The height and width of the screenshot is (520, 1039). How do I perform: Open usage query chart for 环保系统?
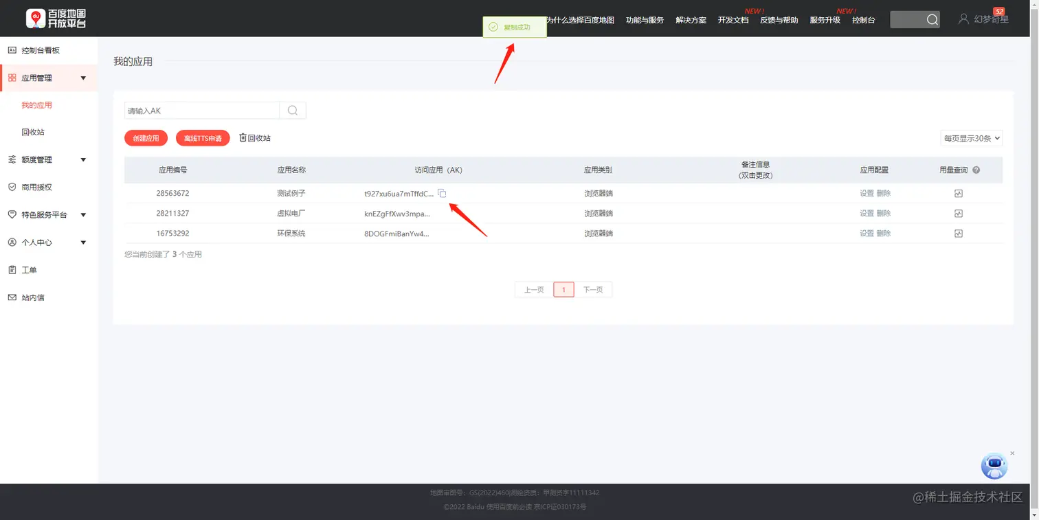pyautogui.click(x=959, y=233)
